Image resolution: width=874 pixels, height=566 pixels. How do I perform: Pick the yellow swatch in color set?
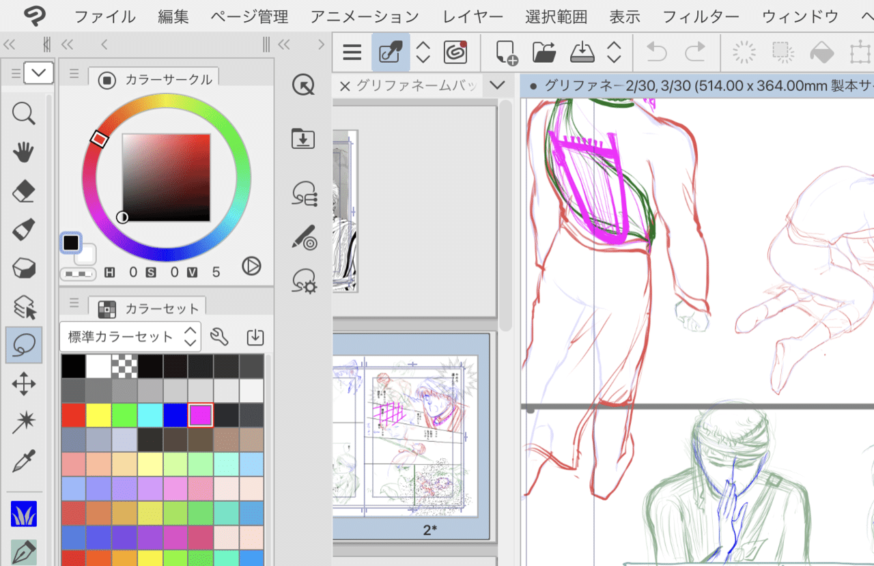(x=99, y=415)
